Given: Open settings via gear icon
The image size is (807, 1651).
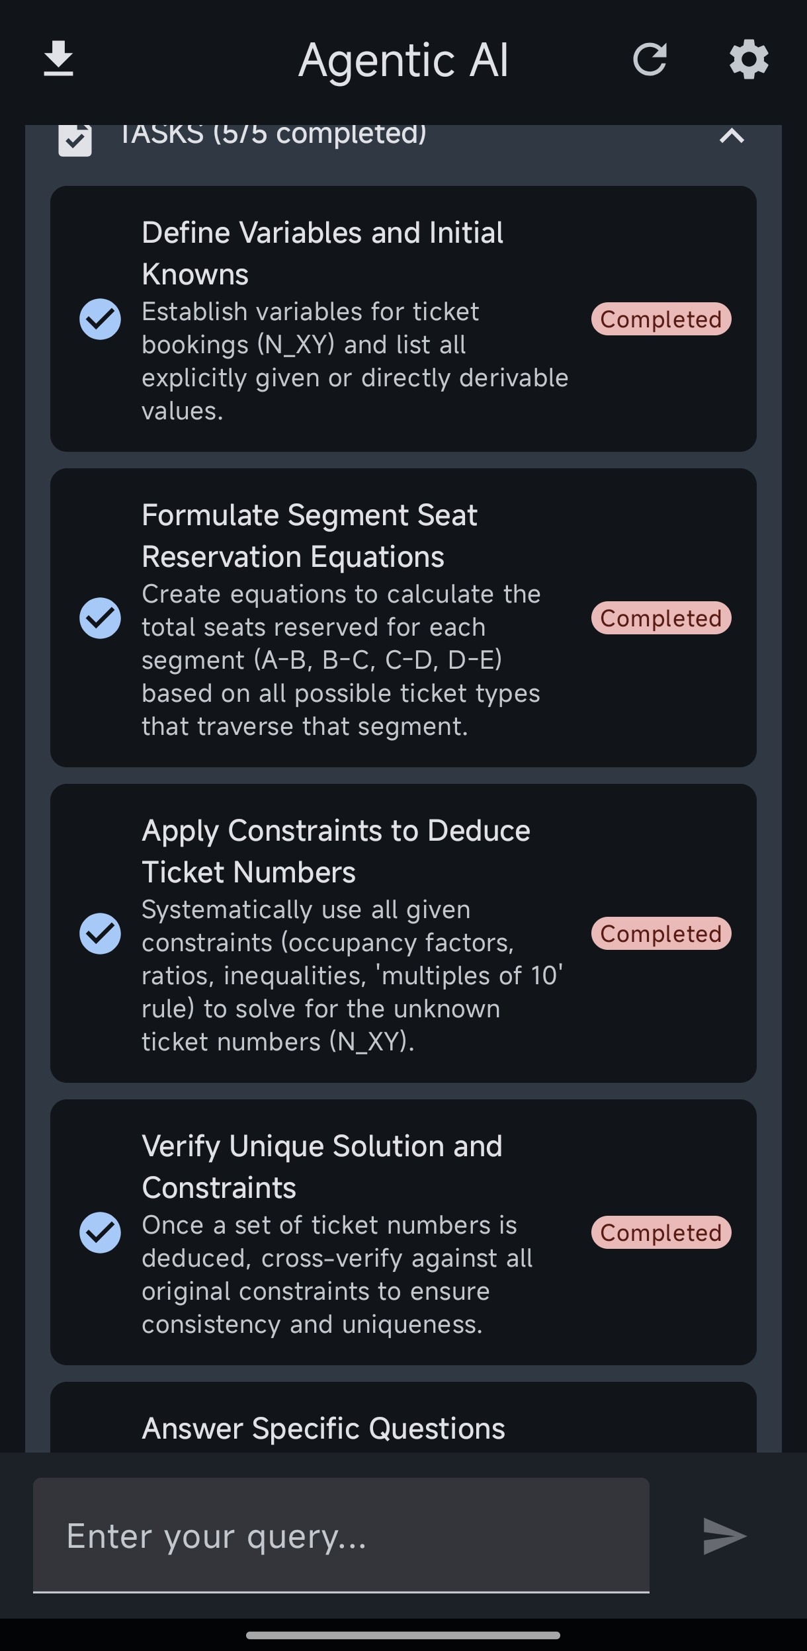Looking at the screenshot, I should 749,60.
